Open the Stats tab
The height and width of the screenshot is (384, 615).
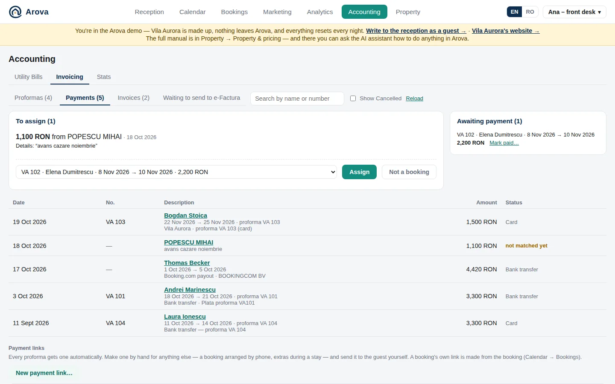click(x=104, y=77)
